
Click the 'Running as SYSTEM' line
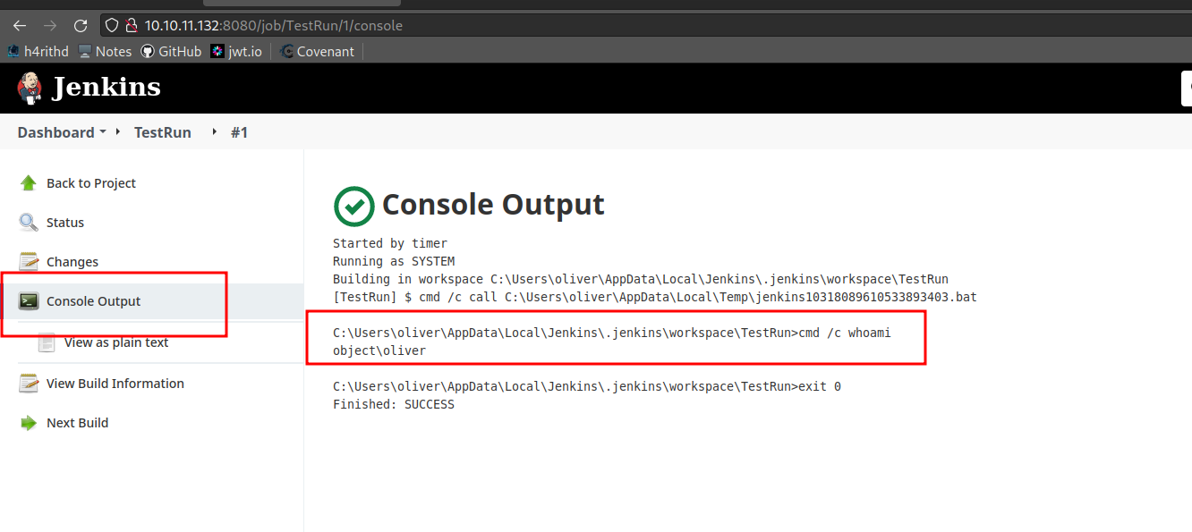pyautogui.click(x=394, y=261)
